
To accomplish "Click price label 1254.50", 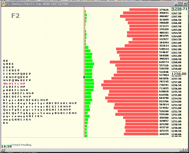I will click(176, 98).
